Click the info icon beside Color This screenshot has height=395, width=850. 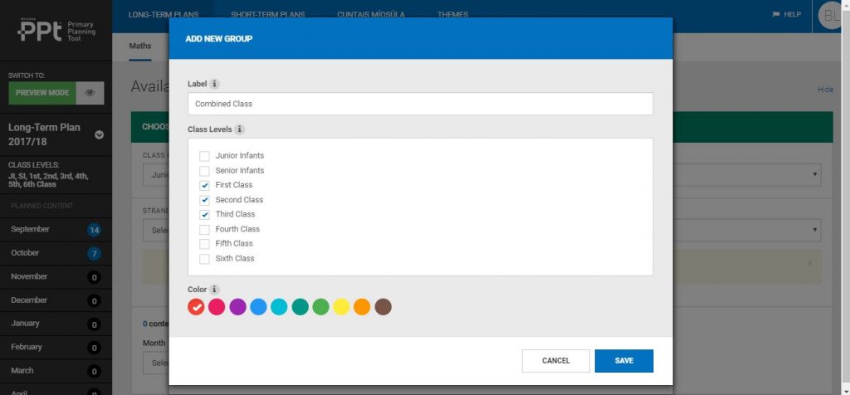coord(214,290)
